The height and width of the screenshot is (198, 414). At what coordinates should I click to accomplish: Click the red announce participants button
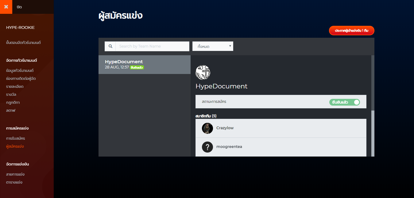[352, 31]
